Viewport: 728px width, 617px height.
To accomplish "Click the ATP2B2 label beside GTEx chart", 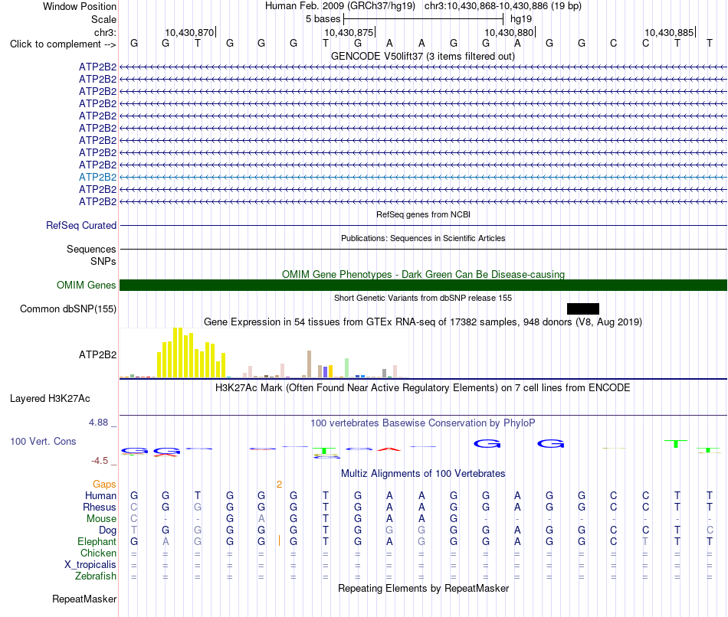I will (x=97, y=355).
